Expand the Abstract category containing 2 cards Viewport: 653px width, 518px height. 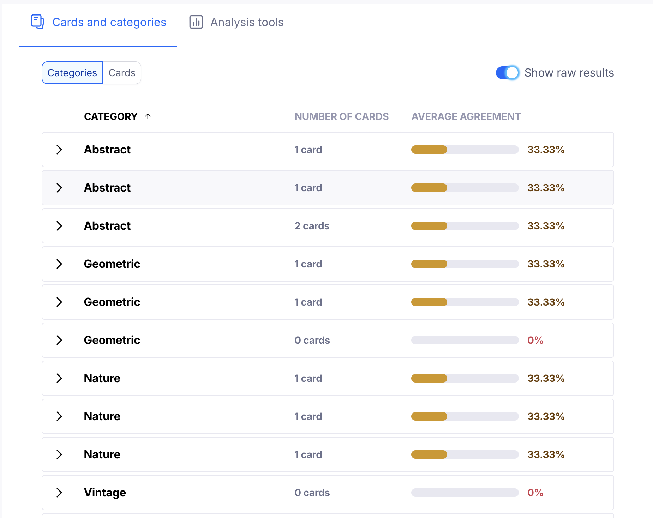(x=59, y=226)
